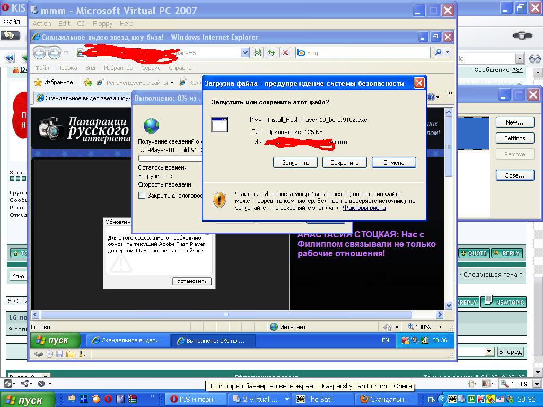The height and width of the screenshot is (407, 543).
Task: Open Файл menu in Opera
Action: 12,21
